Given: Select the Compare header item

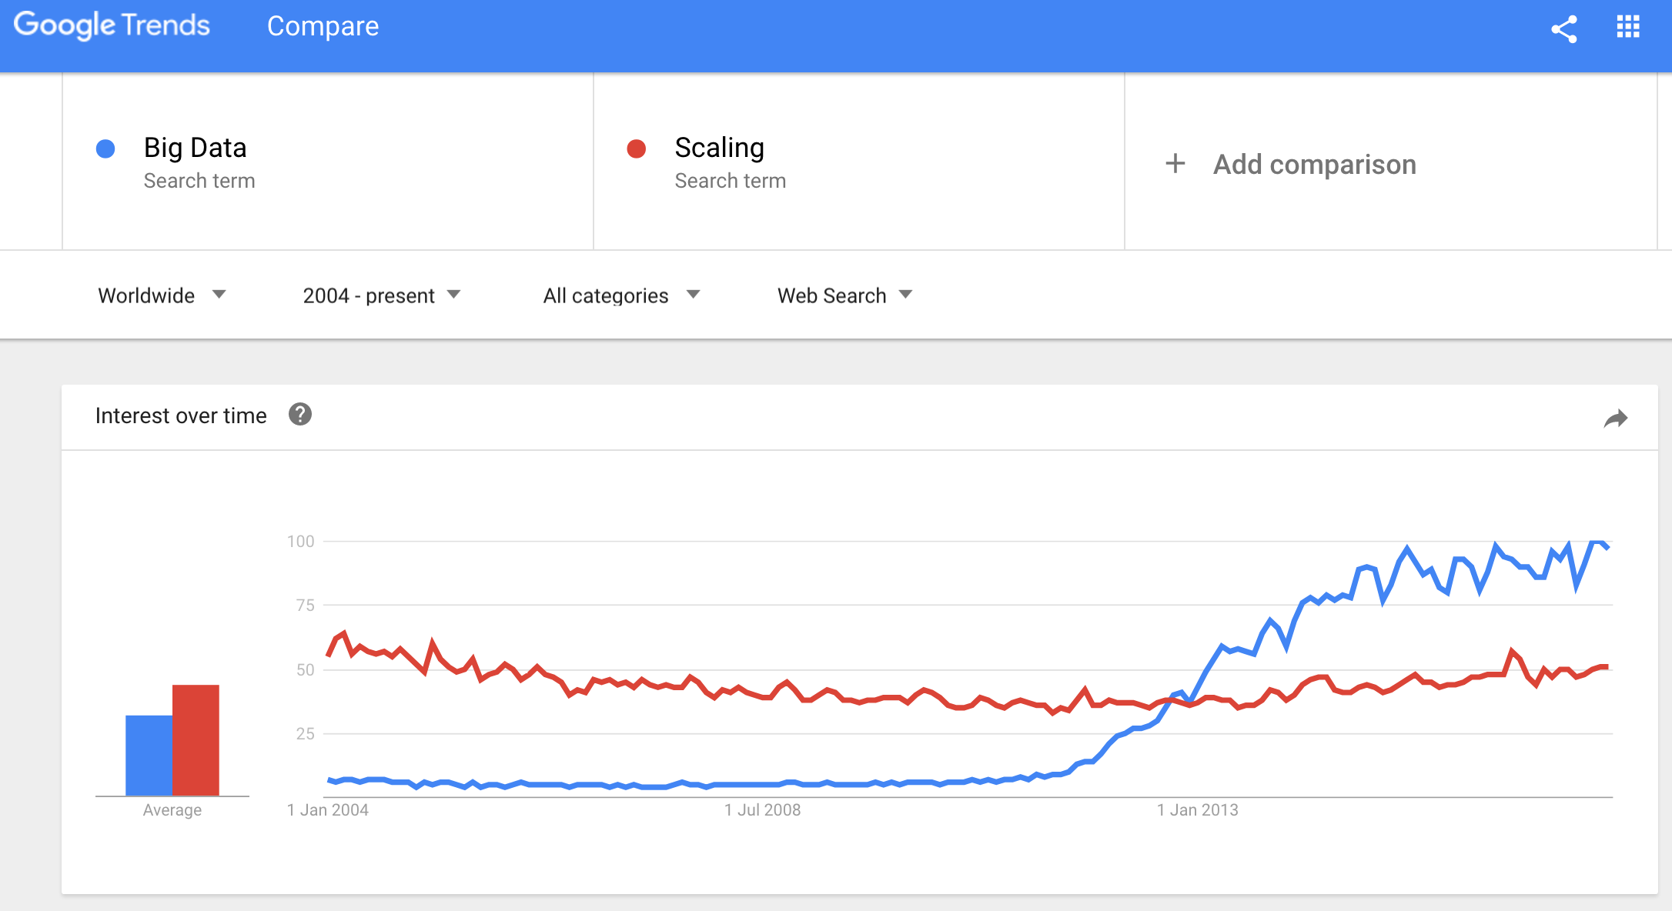Looking at the screenshot, I should 323,26.
